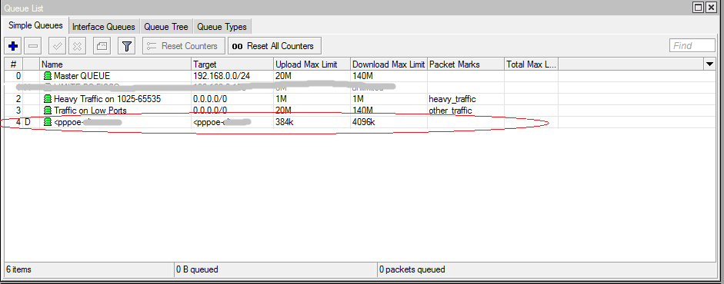
Task: Click the 0 packets queued status
Action: (412, 269)
